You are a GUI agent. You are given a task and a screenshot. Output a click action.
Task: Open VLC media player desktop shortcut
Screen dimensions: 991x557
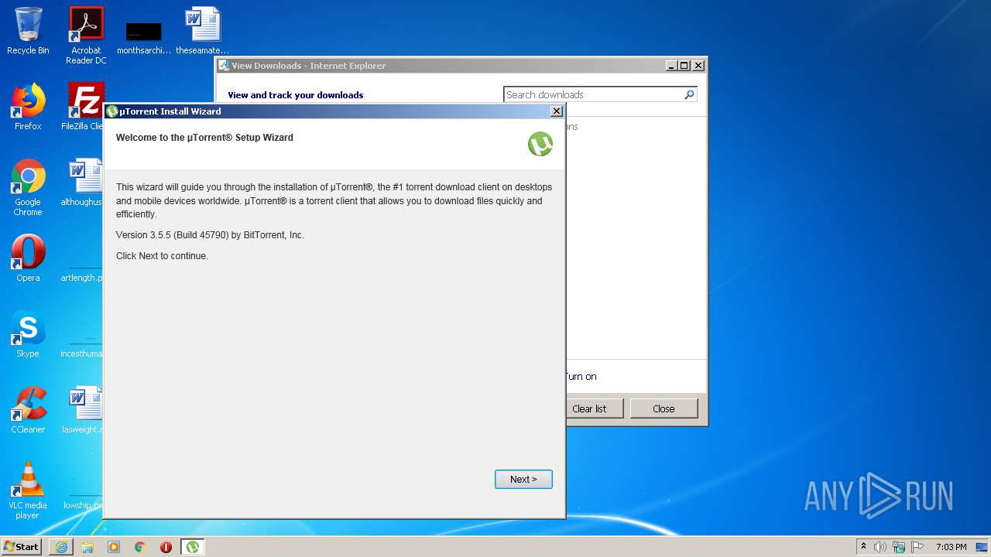28,490
